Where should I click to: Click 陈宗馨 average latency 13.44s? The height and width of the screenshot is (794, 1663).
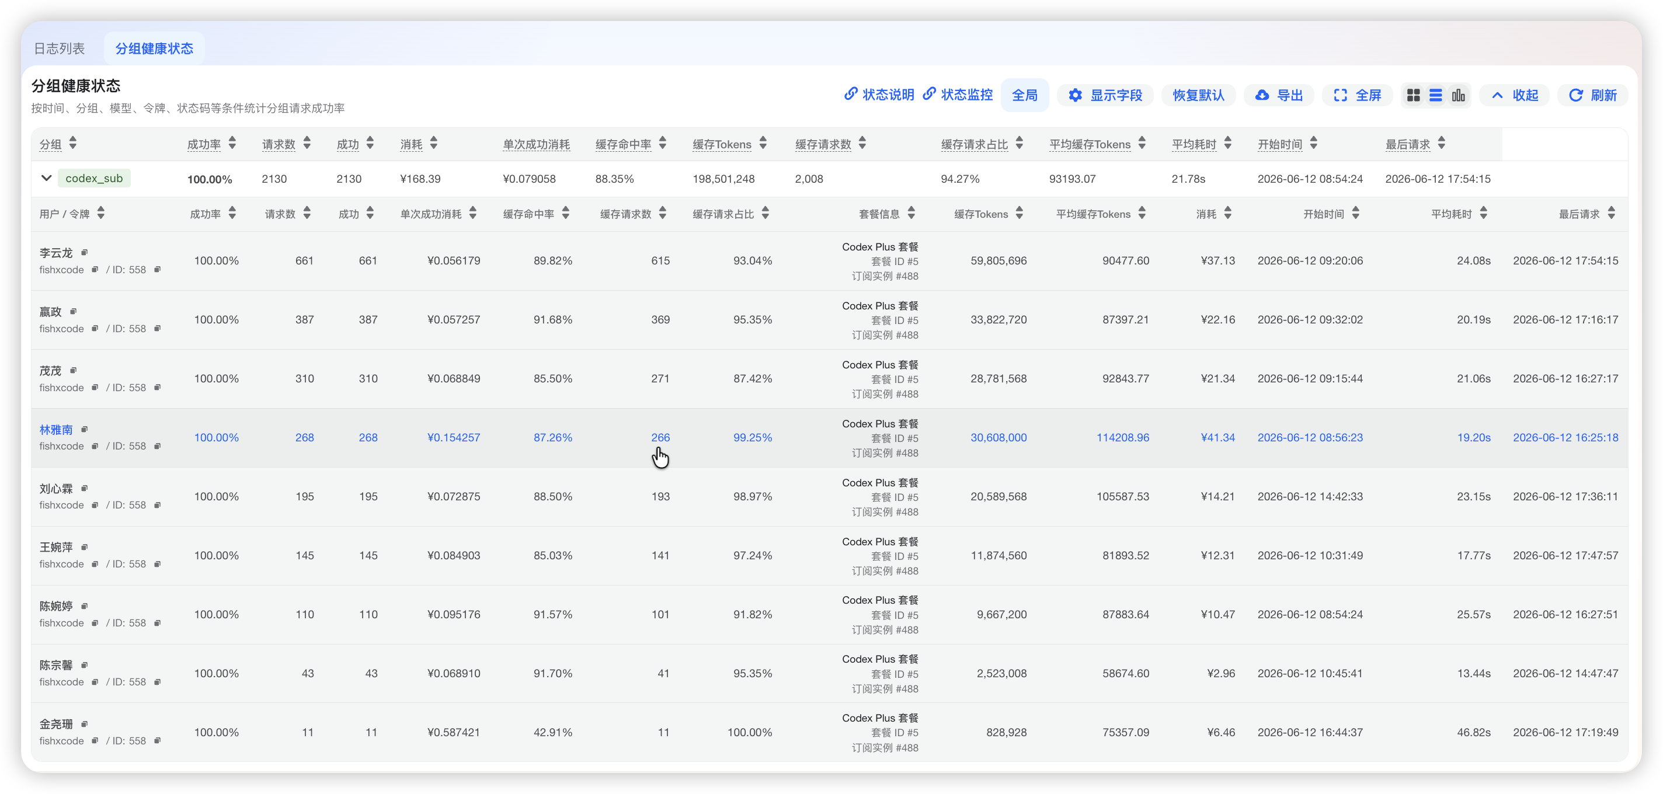click(1473, 673)
